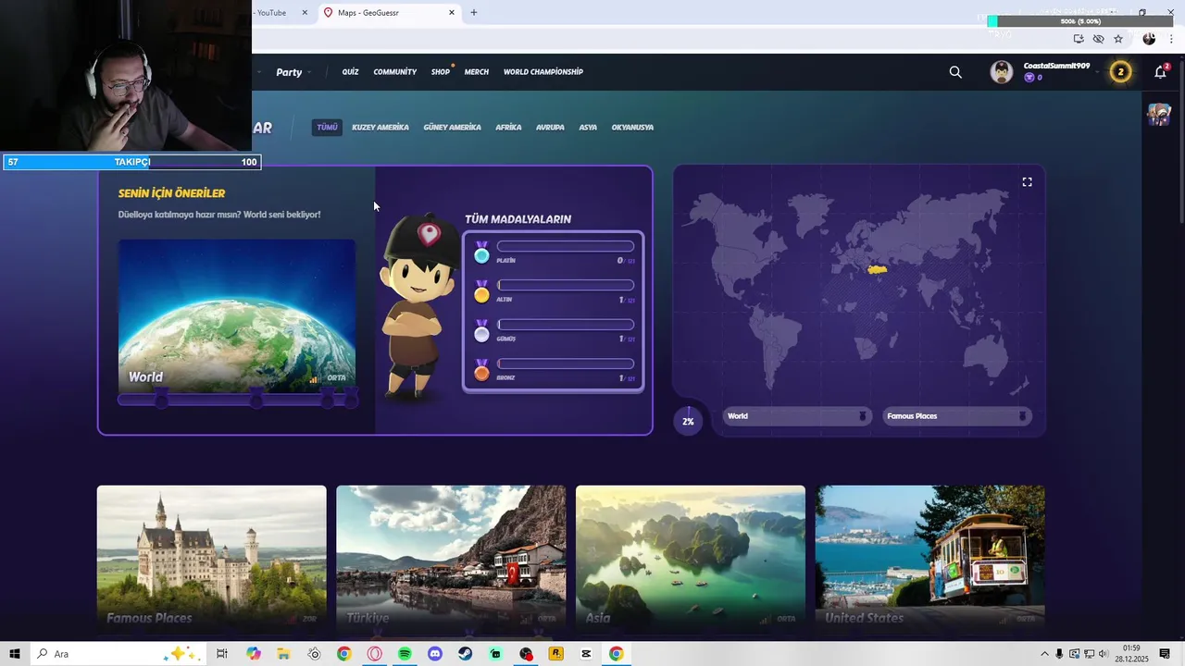Select the Okyanusya filter tab
1185x666 pixels.
click(x=632, y=127)
